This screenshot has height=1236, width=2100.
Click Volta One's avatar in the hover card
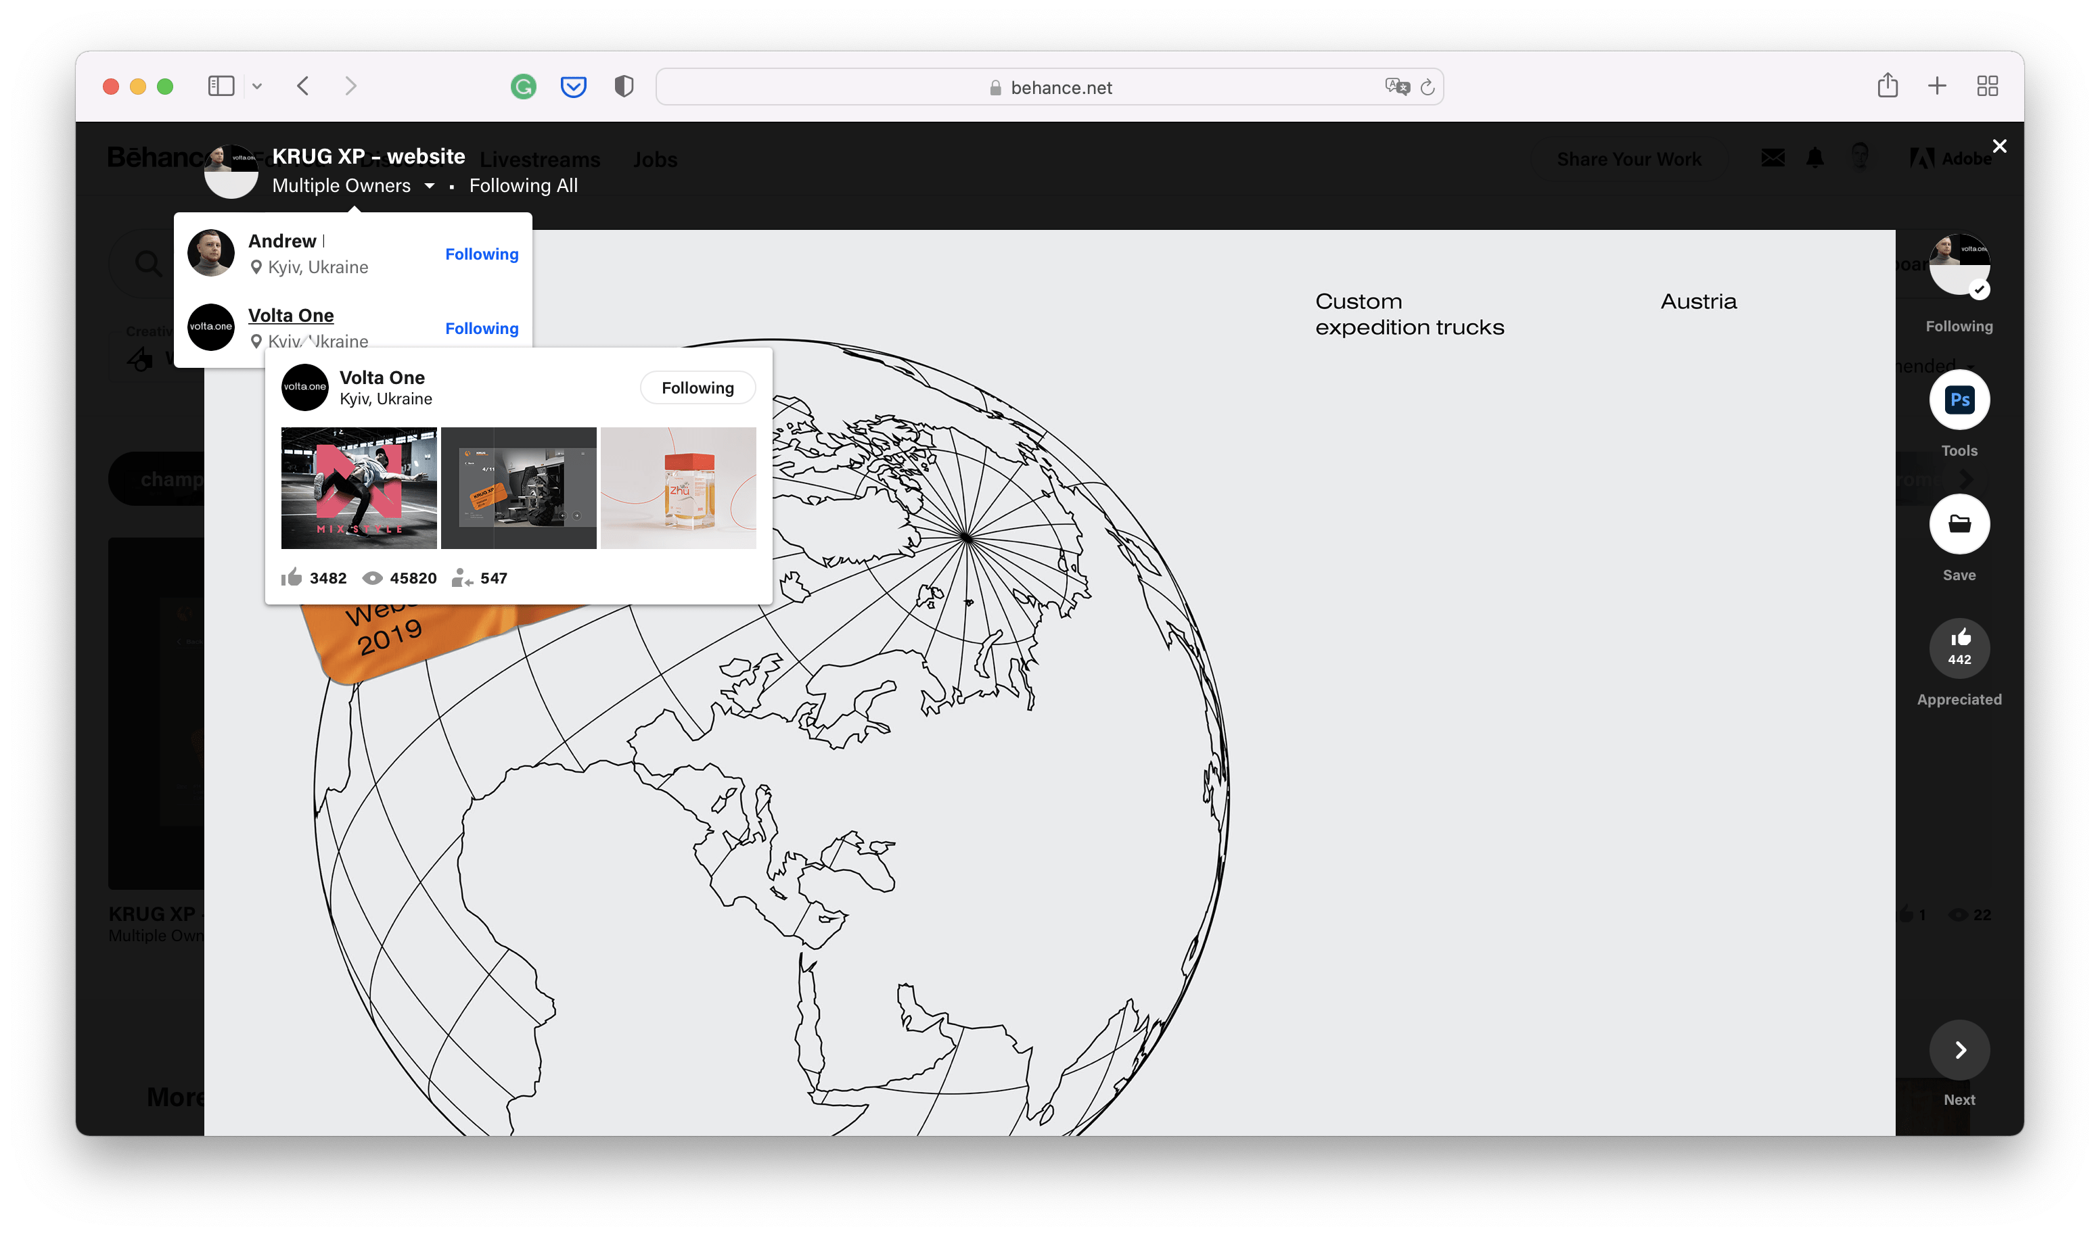coord(305,387)
